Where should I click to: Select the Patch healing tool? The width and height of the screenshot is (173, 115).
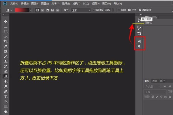tap(5, 51)
